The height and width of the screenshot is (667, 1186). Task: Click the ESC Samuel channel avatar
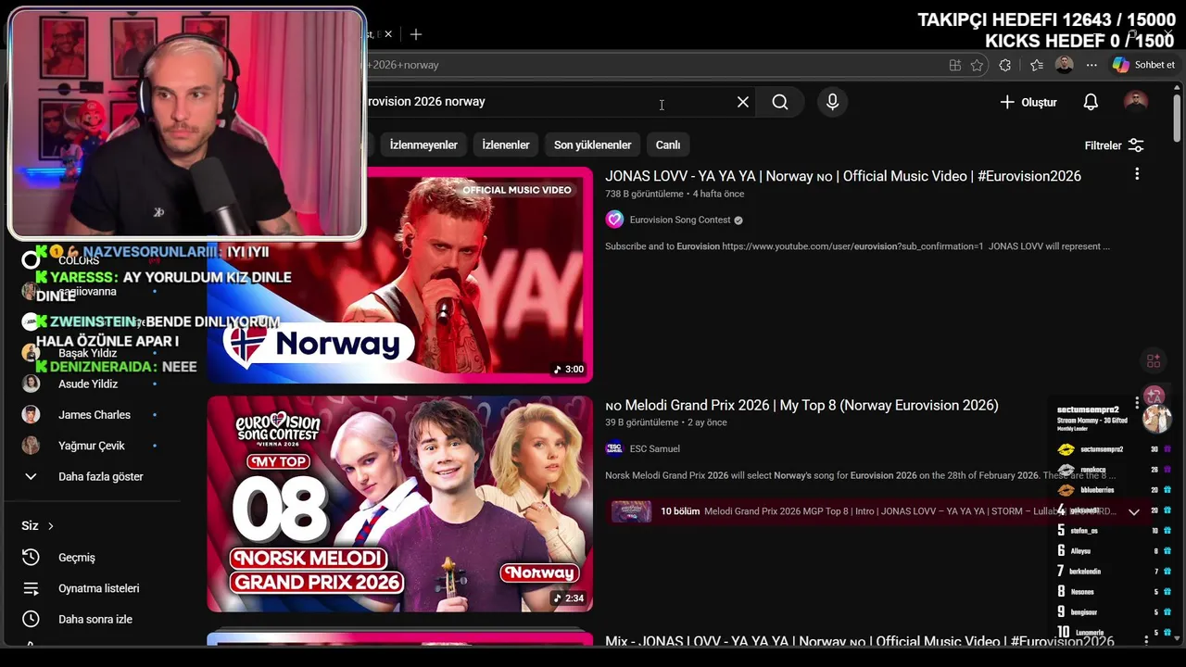click(614, 448)
